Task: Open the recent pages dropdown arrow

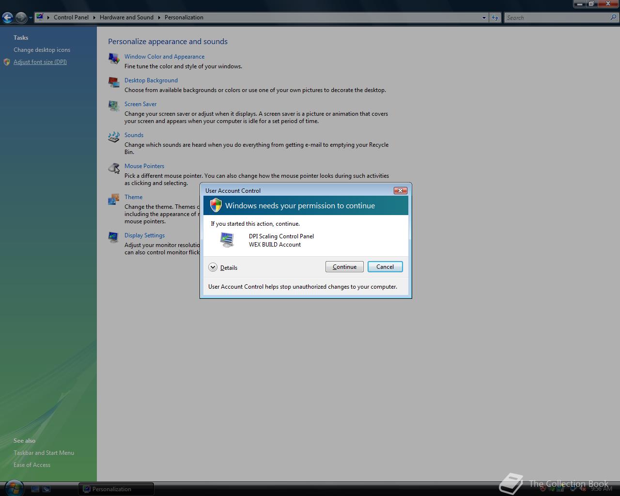Action: click(x=31, y=18)
